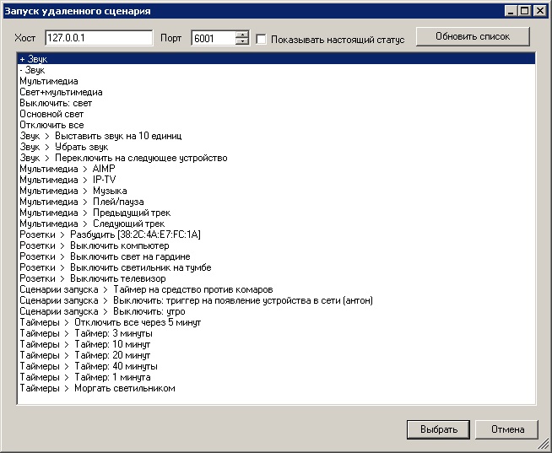Select 'Мультимедиа > Плей/пауза' row
552x453 pixels.
tap(276, 202)
